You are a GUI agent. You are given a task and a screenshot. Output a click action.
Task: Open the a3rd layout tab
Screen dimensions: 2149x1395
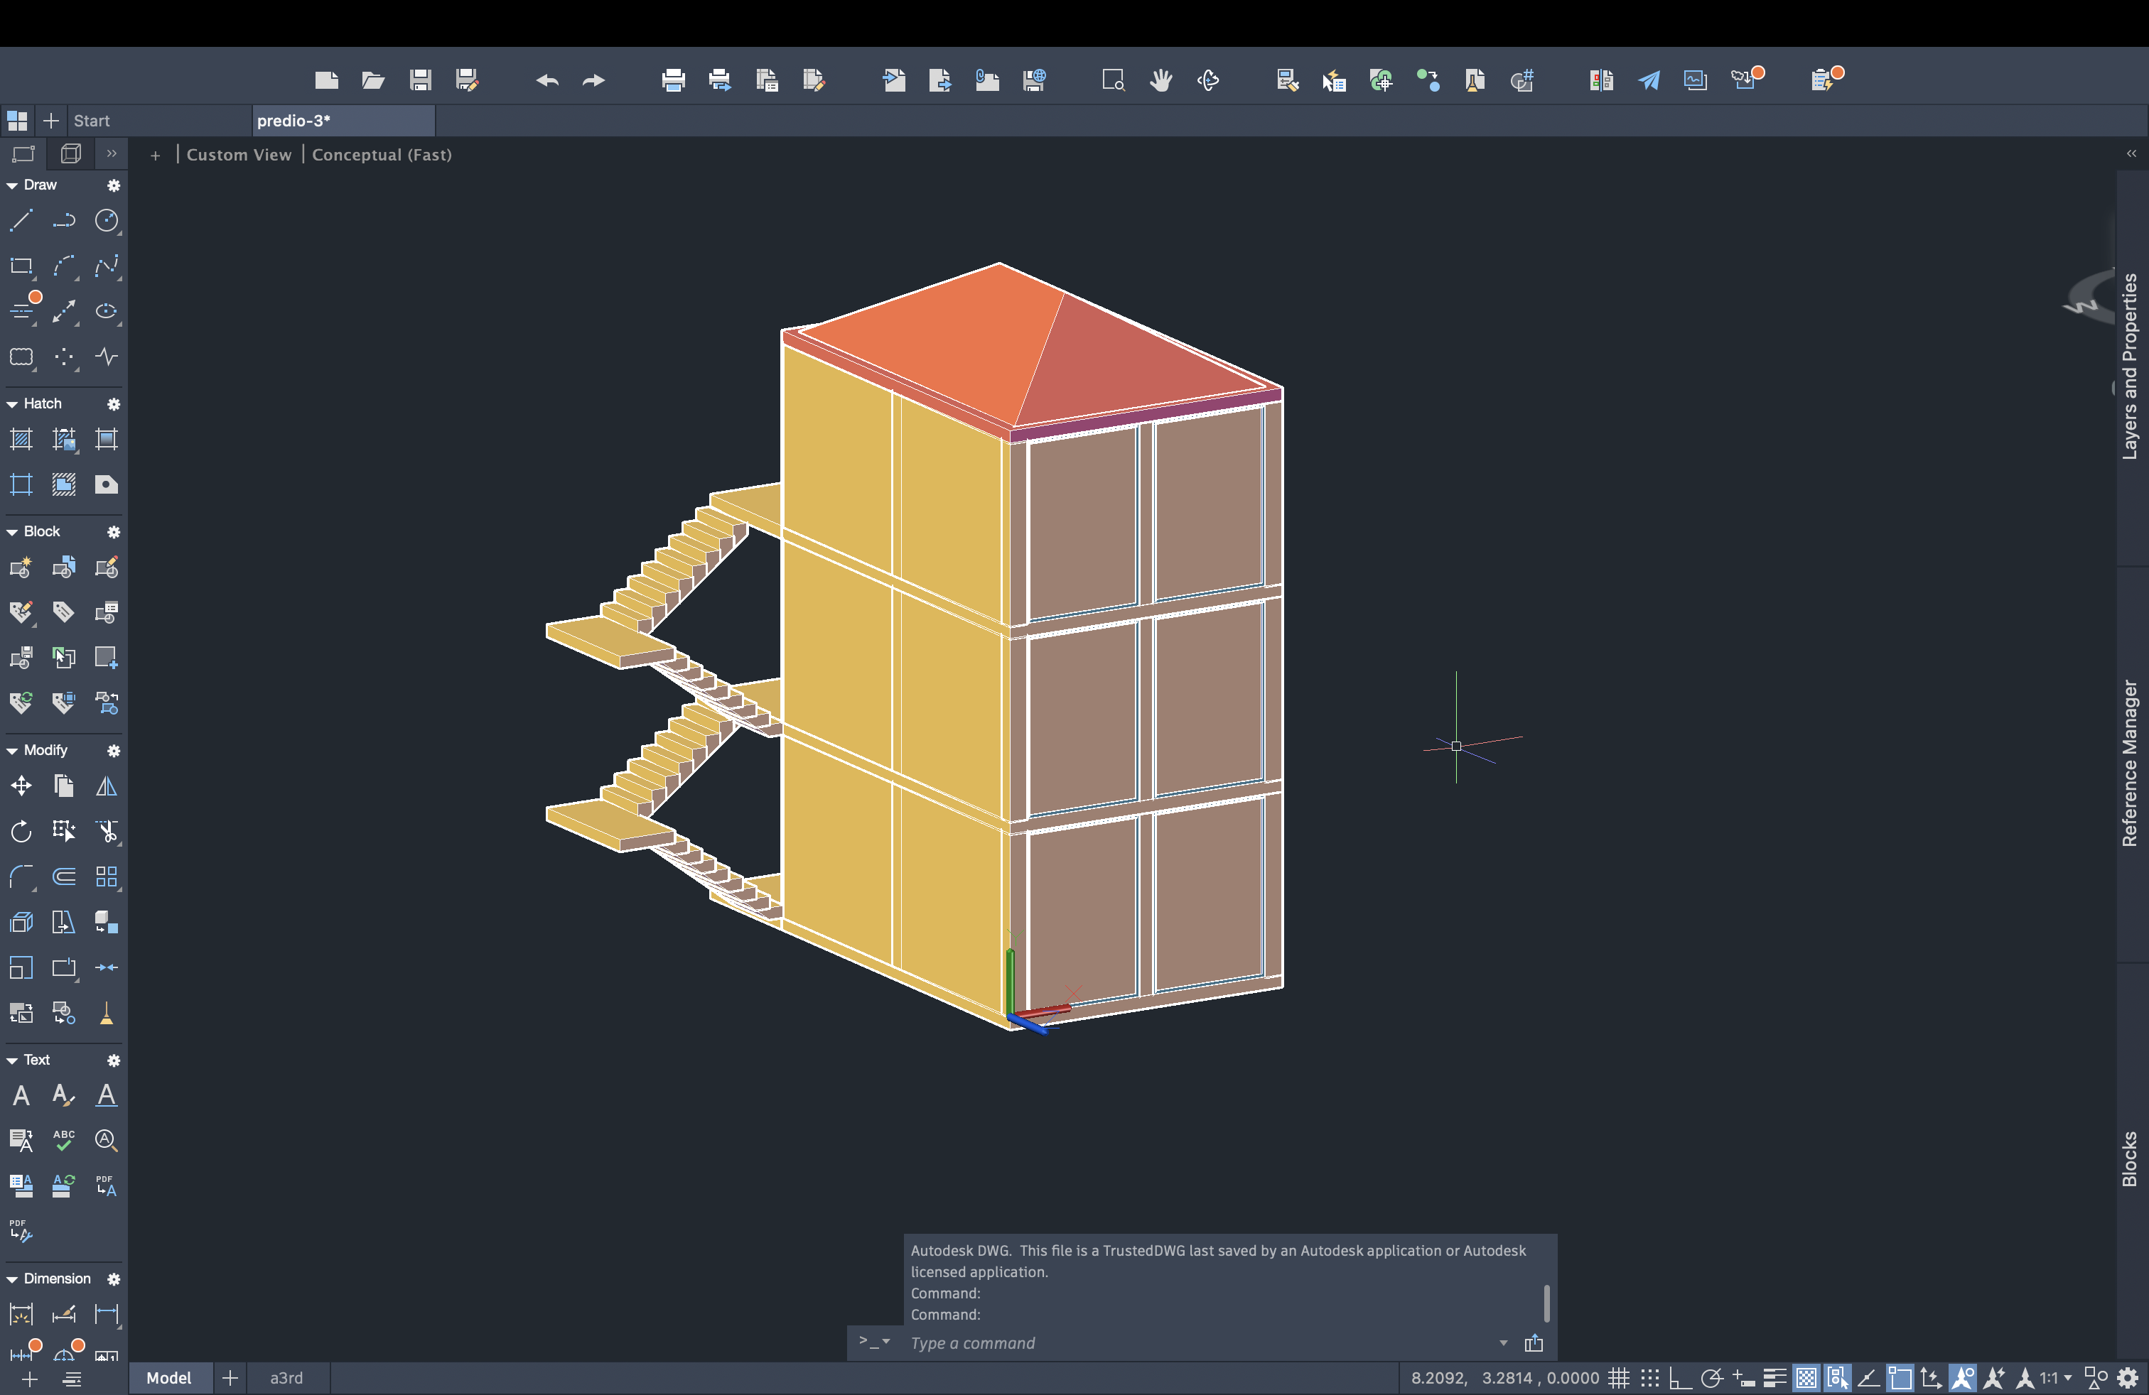(286, 1378)
